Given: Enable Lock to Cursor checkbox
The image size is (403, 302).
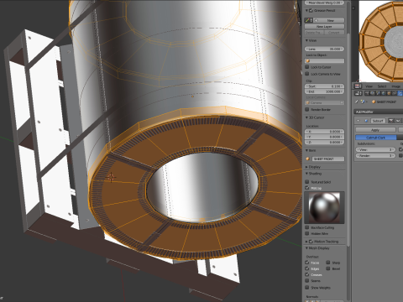Looking at the screenshot, I should (x=307, y=67).
